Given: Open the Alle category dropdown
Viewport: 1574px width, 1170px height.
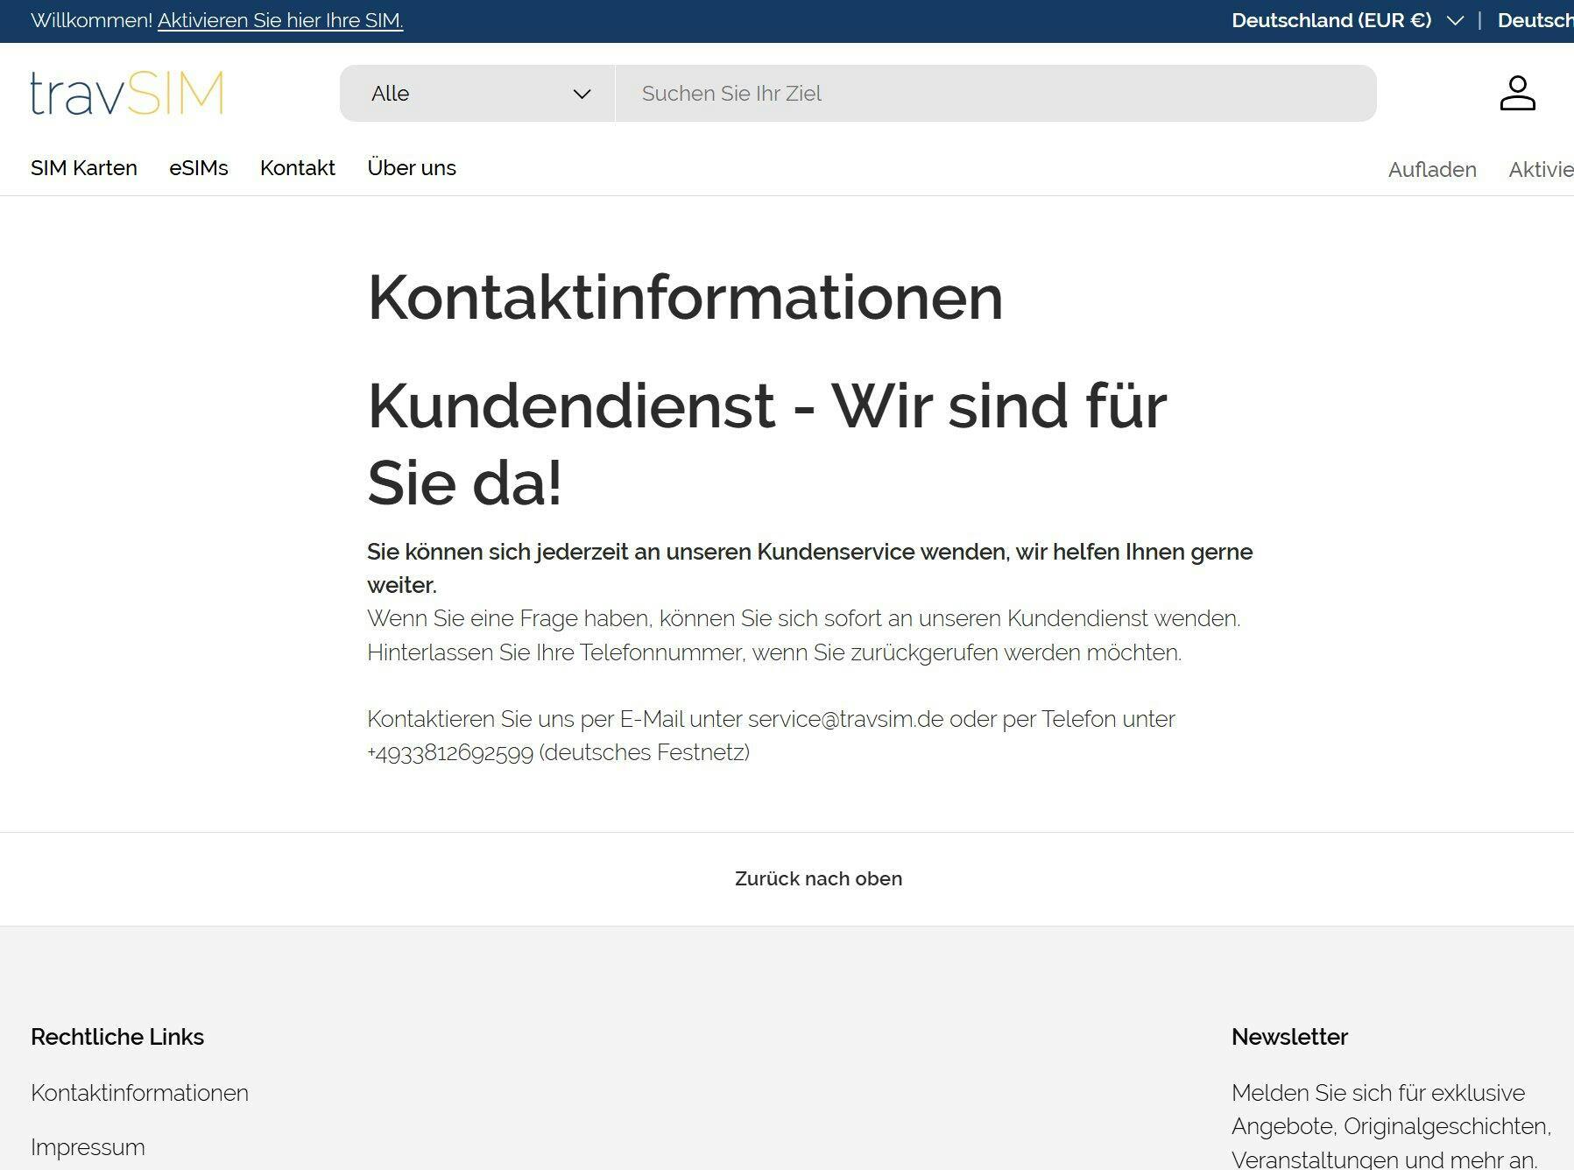Looking at the screenshot, I should tap(477, 94).
